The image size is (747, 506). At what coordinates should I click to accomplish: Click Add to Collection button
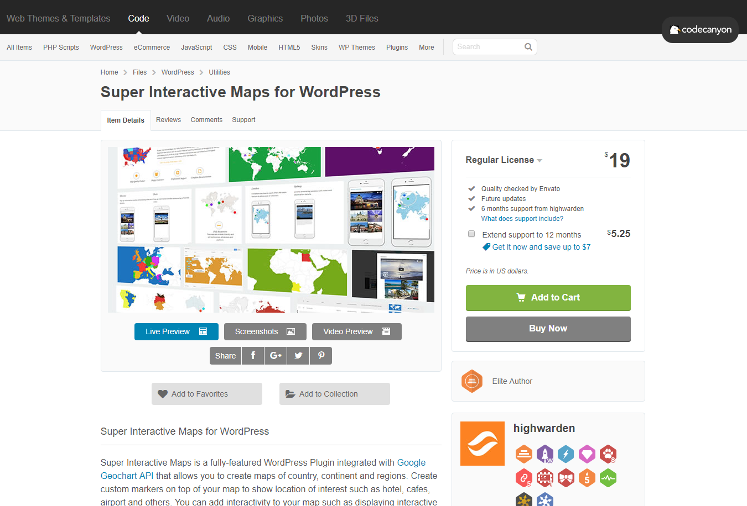[x=335, y=394]
